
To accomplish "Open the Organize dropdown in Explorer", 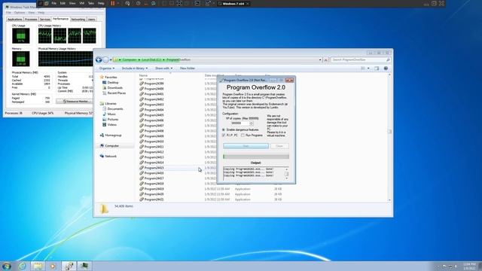I will (107, 69).
